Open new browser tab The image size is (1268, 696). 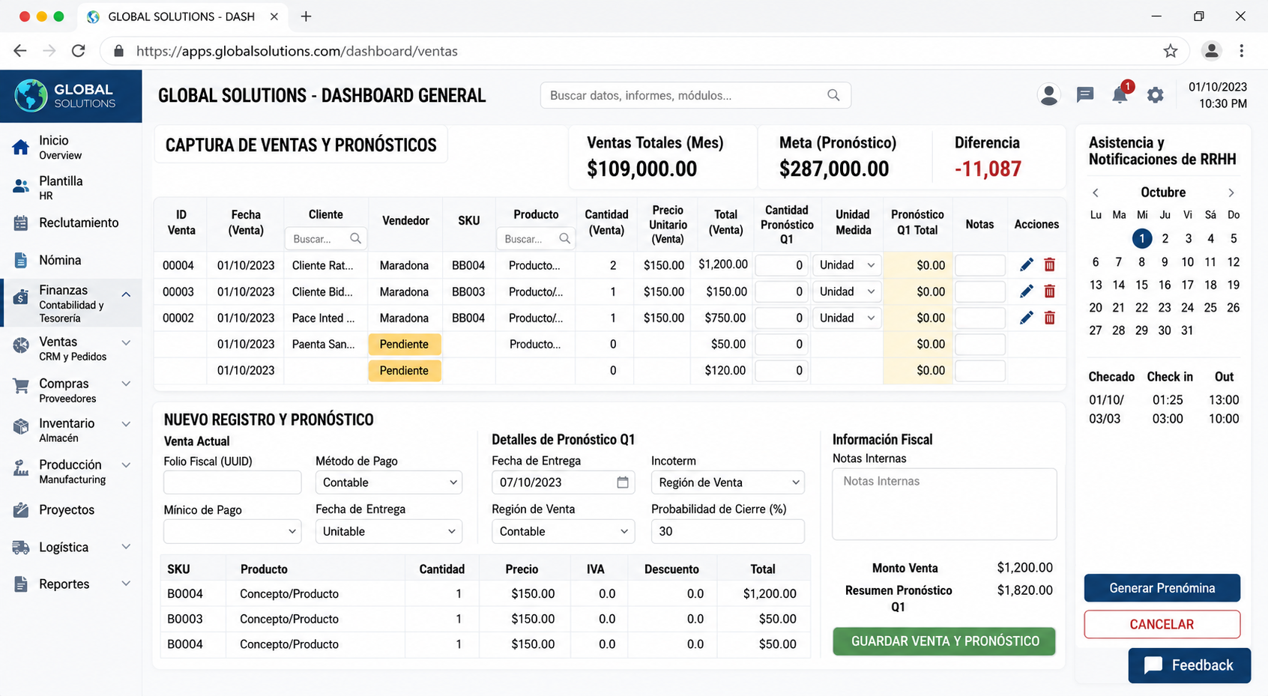pos(306,16)
